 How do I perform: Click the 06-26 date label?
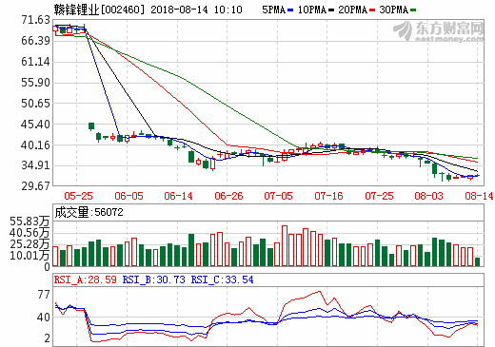click(228, 196)
